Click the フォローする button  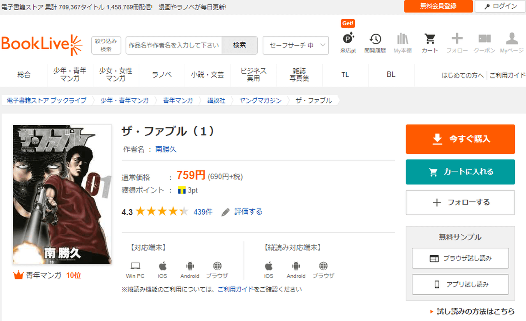pos(460,202)
